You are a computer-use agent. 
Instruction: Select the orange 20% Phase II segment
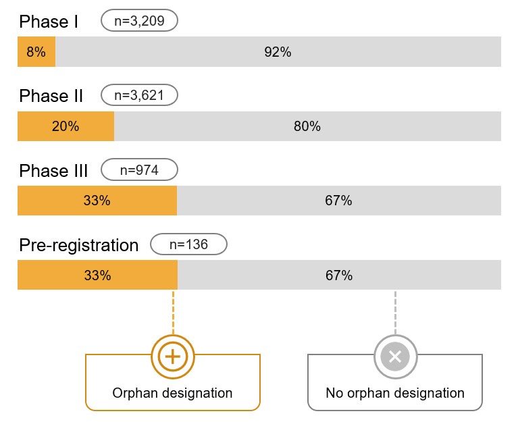coord(66,126)
